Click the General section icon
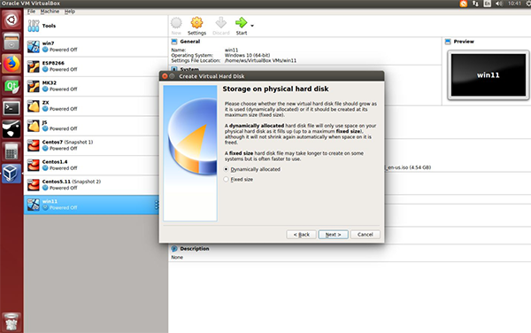Viewport: 531px width, 333px height. (174, 42)
